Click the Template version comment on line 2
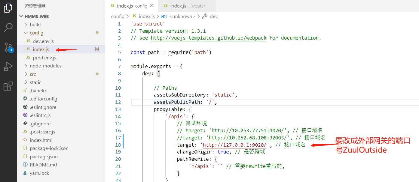 click(x=168, y=31)
